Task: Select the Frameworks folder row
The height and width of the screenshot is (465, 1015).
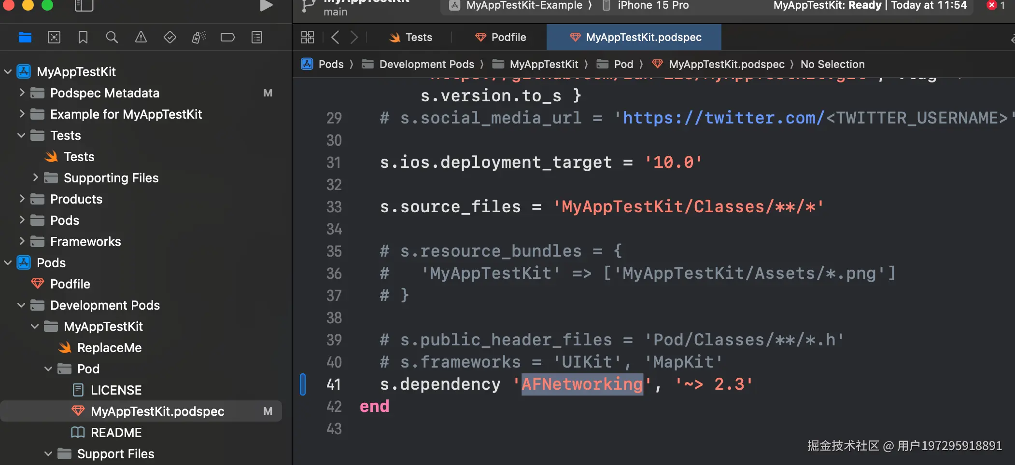Action: point(141,242)
